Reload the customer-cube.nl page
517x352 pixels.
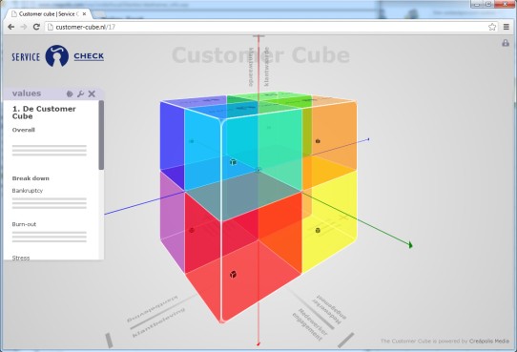(36, 27)
